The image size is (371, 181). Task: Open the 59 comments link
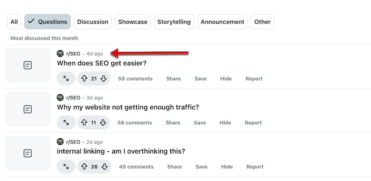point(135,79)
